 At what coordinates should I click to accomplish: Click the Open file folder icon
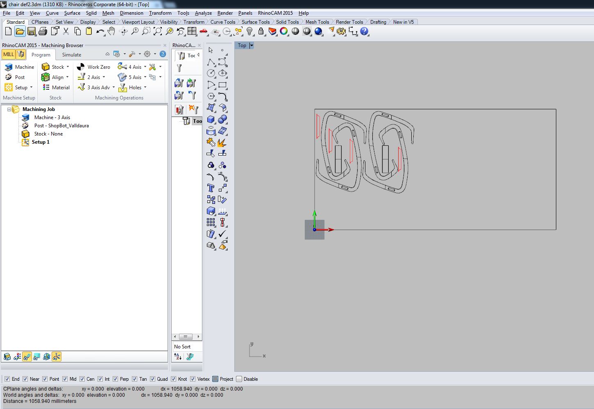point(20,32)
